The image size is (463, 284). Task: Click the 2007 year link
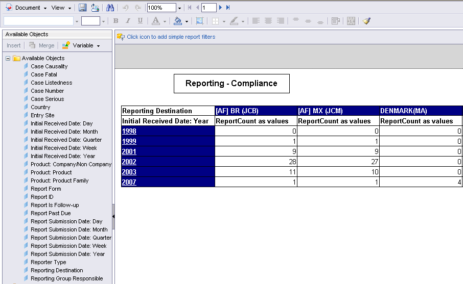[x=129, y=182]
